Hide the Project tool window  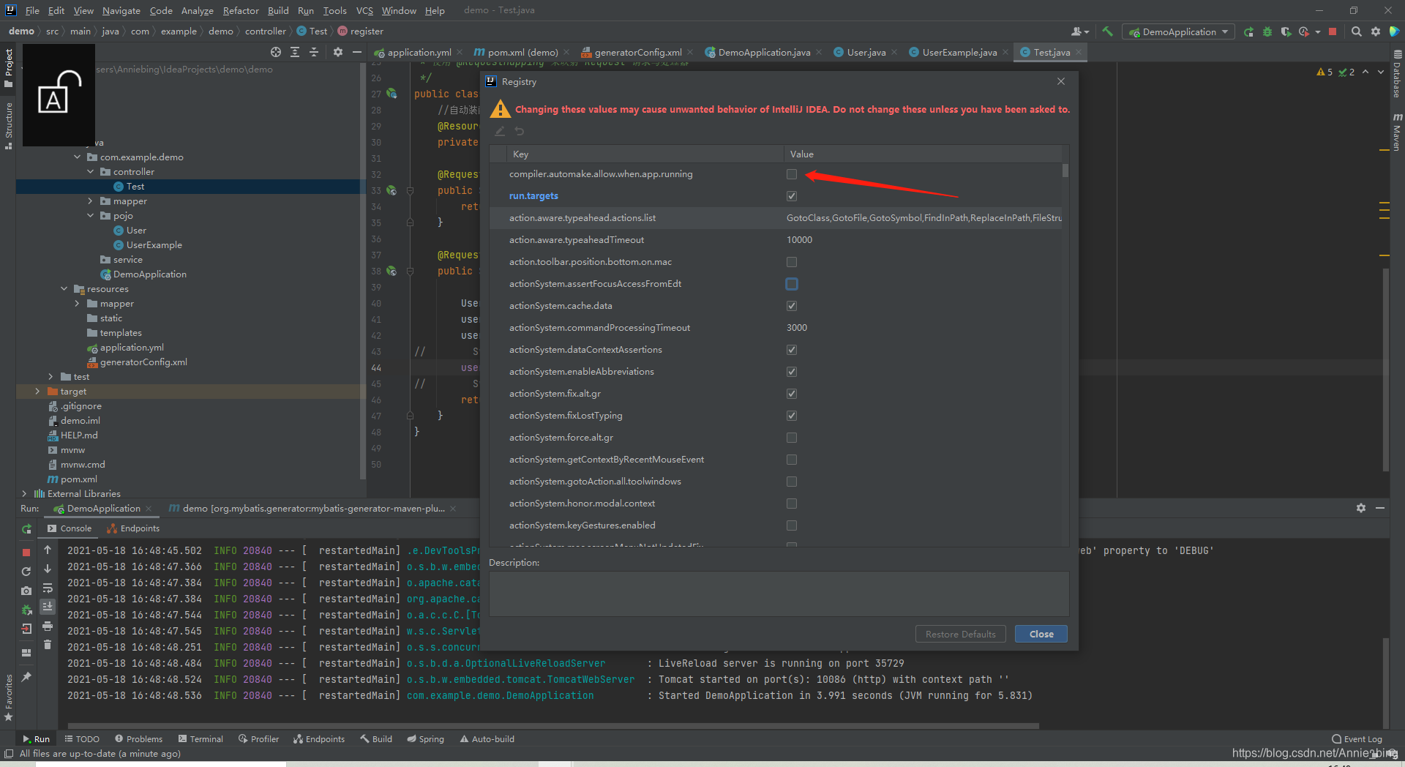(x=357, y=52)
